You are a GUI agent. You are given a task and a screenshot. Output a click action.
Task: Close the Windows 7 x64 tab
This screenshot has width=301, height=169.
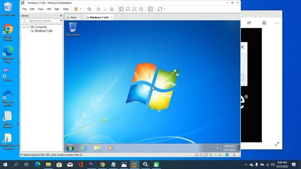(x=111, y=17)
